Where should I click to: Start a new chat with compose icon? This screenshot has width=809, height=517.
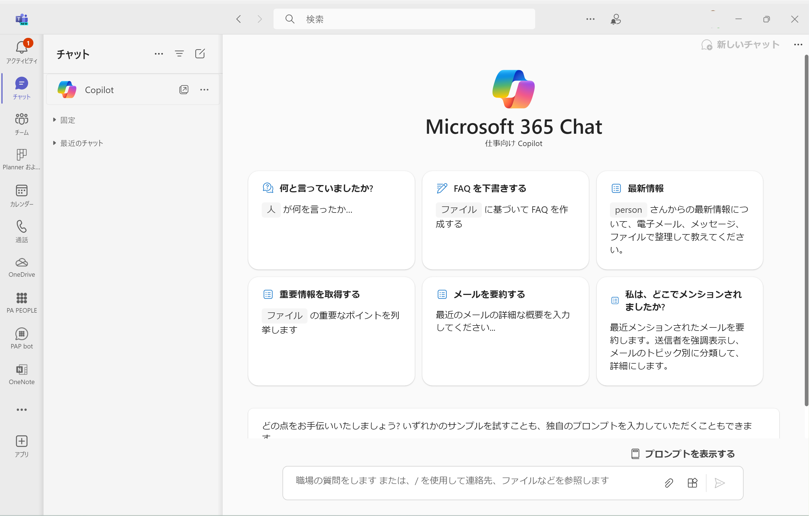tap(200, 54)
